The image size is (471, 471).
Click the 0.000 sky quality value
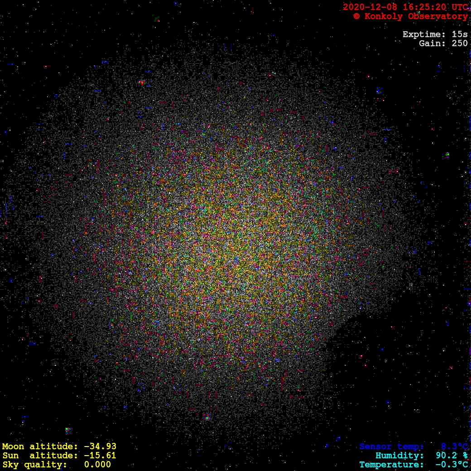tap(97, 465)
